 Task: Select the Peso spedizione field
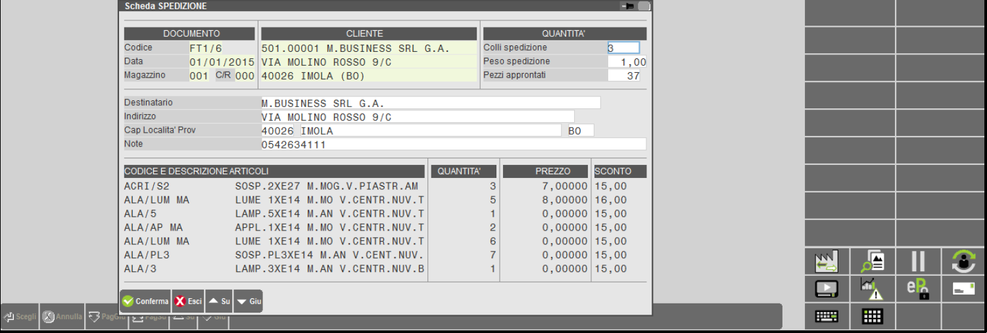pos(627,62)
